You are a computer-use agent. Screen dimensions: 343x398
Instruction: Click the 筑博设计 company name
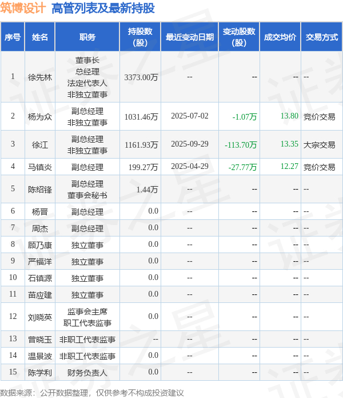coord(23,8)
